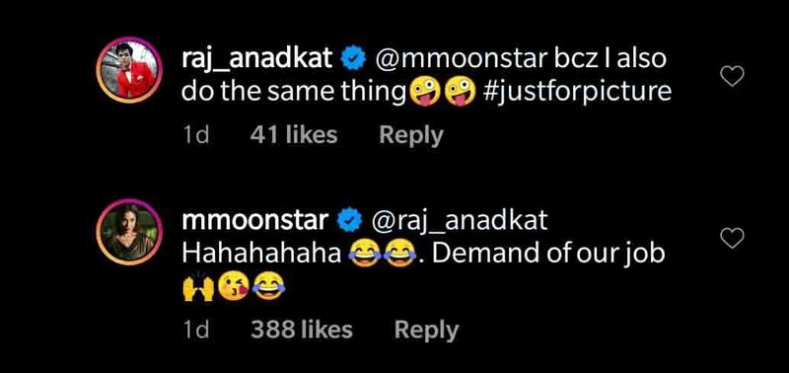Open the #justforpicture hashtag
This screenshot has height=373, width=789.
point(577,93)
